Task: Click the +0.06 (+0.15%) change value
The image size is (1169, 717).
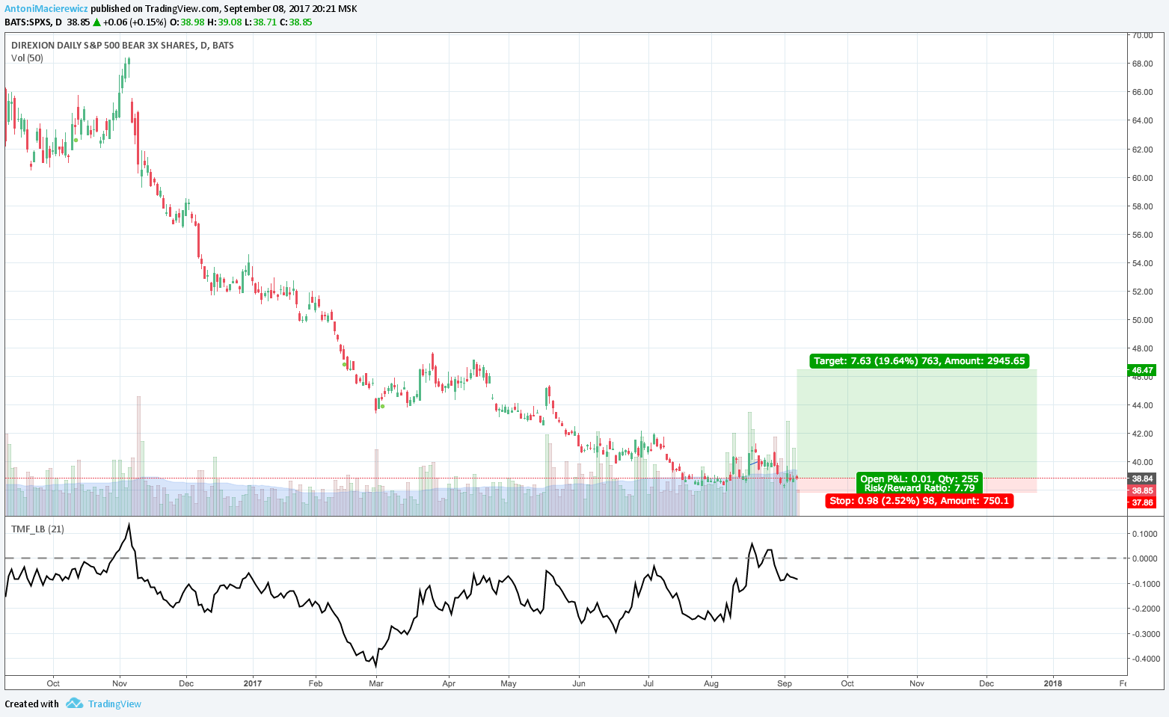Action: (135, 22)
